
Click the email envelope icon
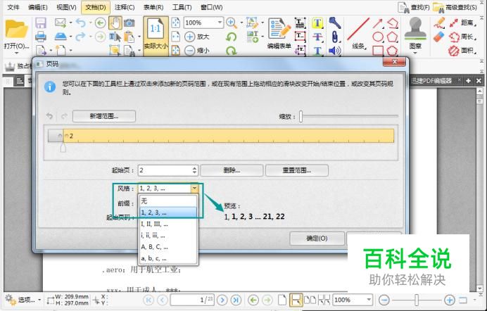pos(61,23)
